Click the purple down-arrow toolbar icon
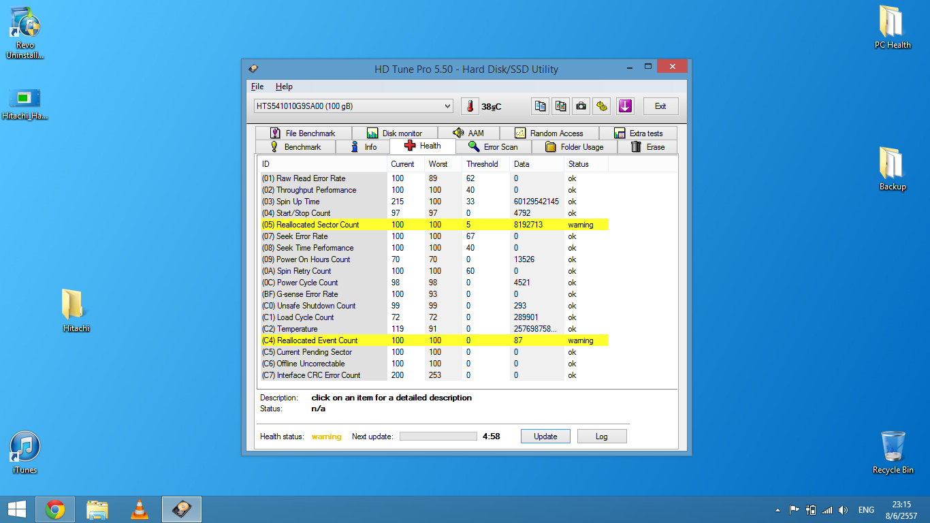The height and width of the screenshot is (523, 930). click(x=625, y=106)
